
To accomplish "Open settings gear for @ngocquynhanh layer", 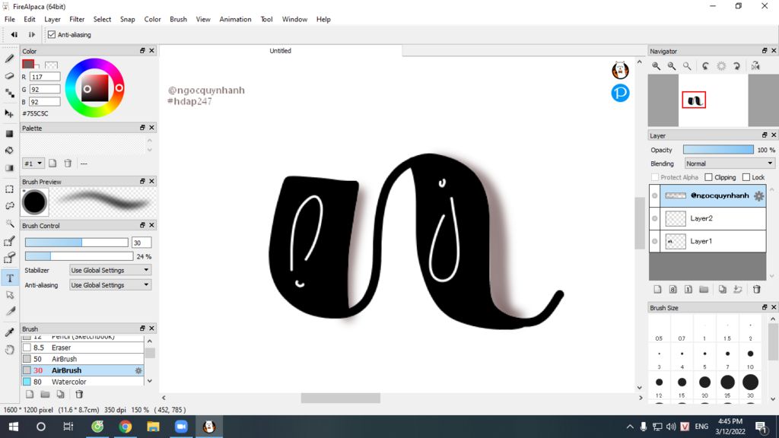I will click(758, 195).
